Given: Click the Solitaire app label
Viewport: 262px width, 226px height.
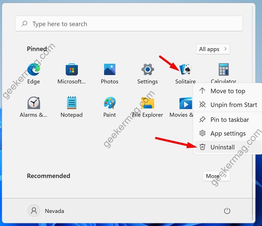Looking at the screenshot, I should tap(185, 82).
